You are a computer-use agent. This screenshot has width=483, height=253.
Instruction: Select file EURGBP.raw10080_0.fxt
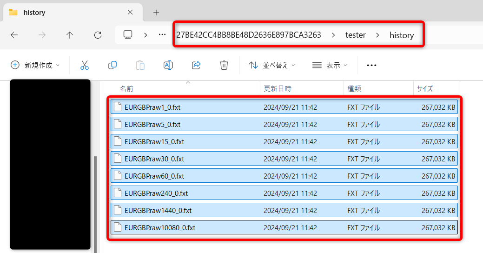point(284,227)
